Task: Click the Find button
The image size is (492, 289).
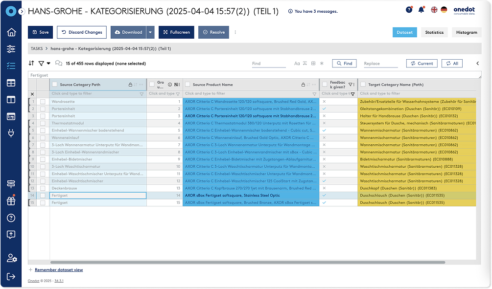Action: (345, 63)
